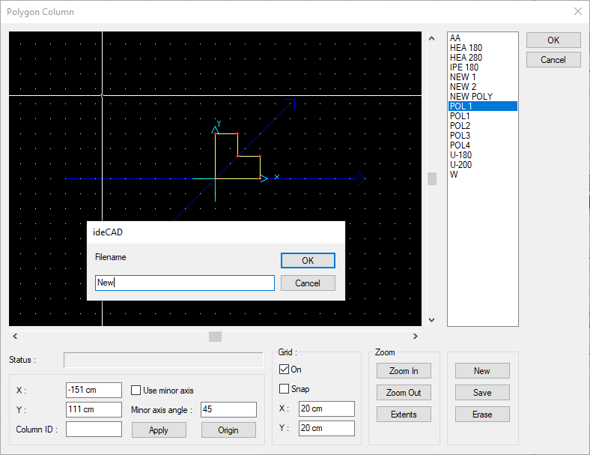Click the canvas scroll-down arrow
590x455 pixels.
(431, 320)
